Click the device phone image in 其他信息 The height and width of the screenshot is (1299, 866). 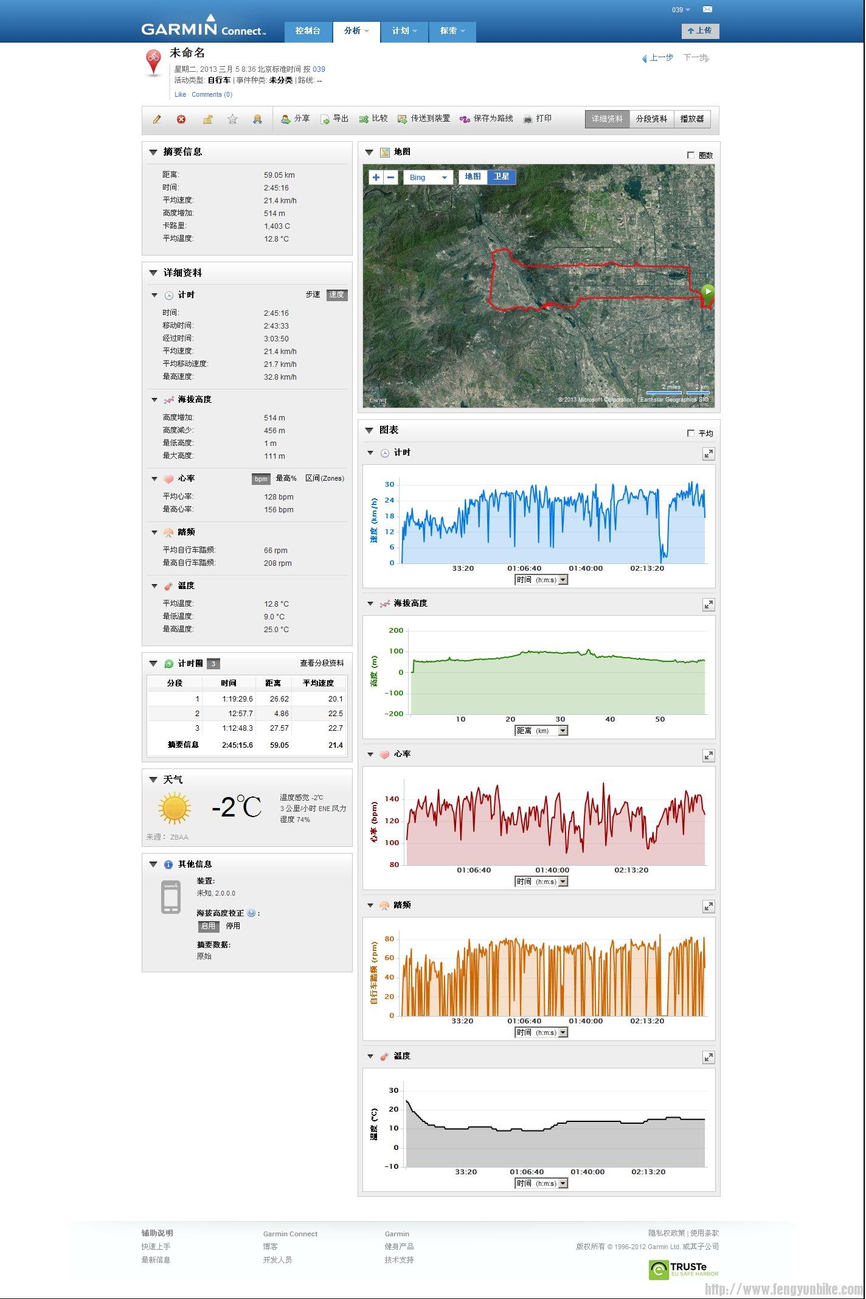point(171,897)
